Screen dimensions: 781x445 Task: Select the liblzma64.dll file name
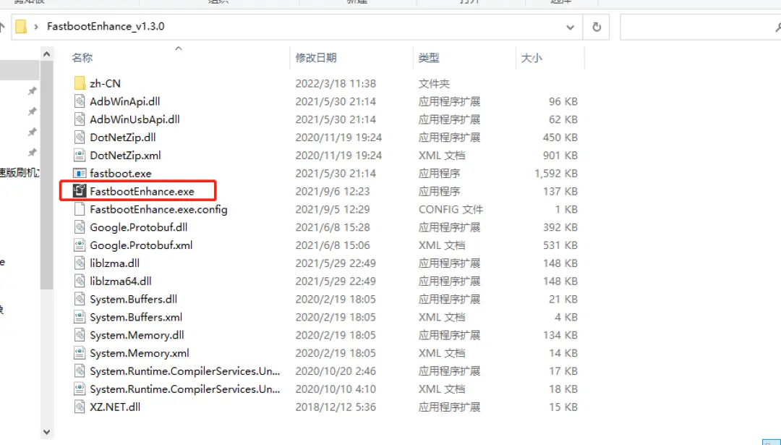pyautogui.click(x=121, y=281)
